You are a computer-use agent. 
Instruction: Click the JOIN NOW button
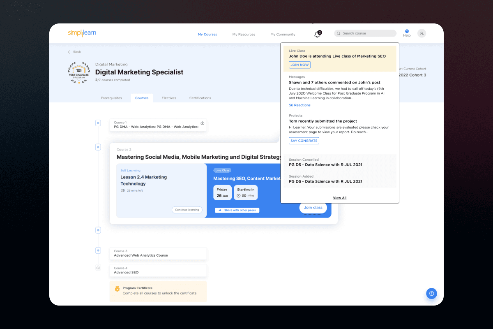click(299, 65)
